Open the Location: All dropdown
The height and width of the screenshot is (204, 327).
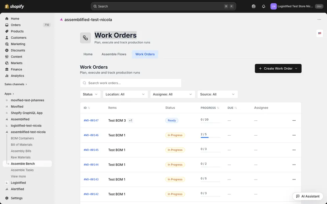[125, 94]
